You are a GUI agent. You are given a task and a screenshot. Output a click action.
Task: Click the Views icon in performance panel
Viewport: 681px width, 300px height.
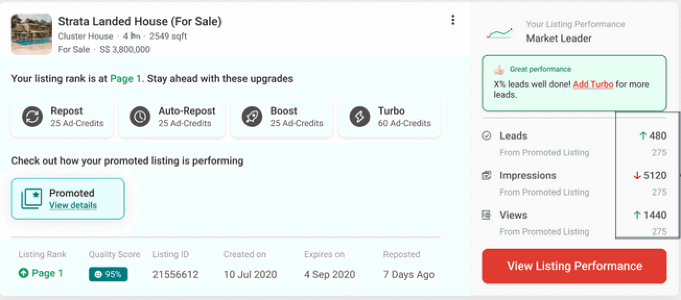[x=487, y=215]
